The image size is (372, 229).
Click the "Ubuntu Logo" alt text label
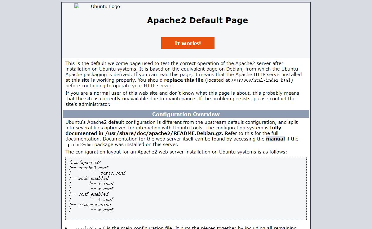pos(105,6)
